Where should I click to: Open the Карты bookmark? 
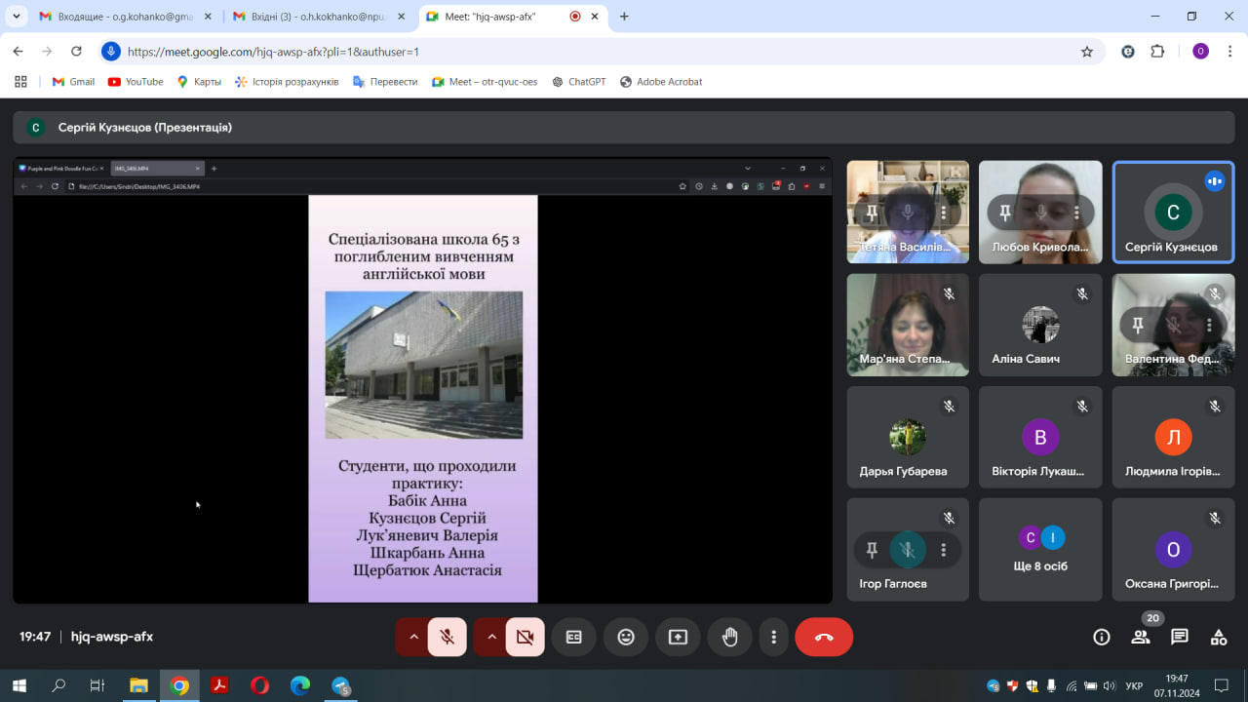[x=199, y=82]
